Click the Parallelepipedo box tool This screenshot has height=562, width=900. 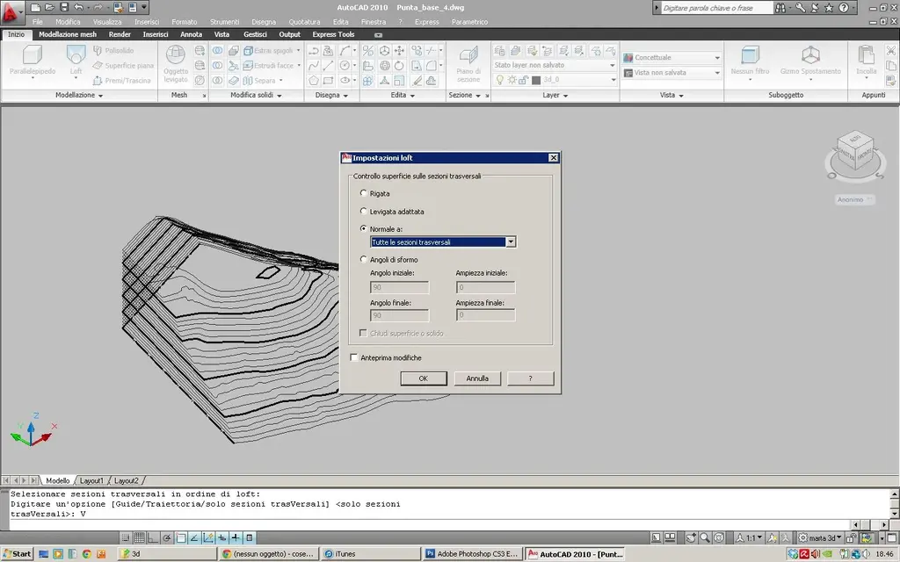[x=33, y=61]
